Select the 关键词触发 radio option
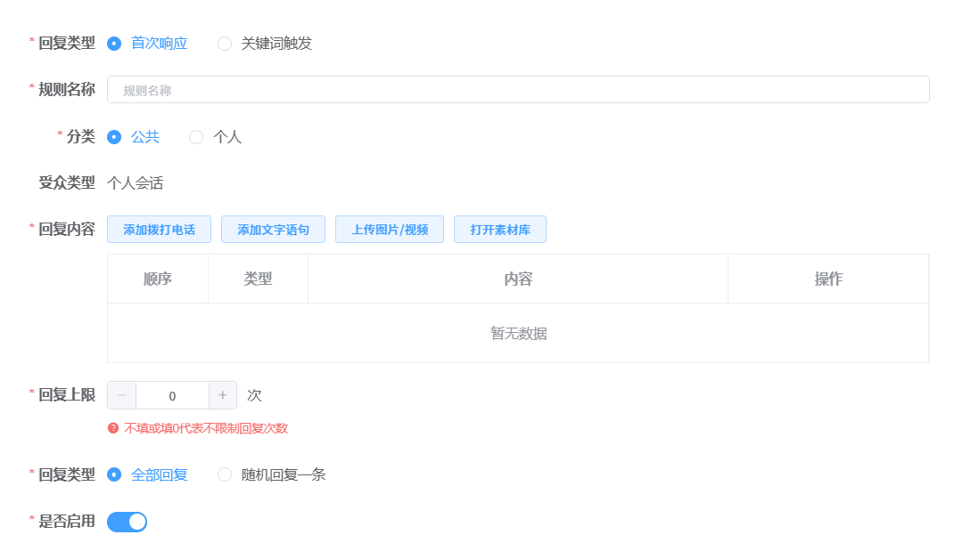Screen dimensions: 955x543 [225, 44]
